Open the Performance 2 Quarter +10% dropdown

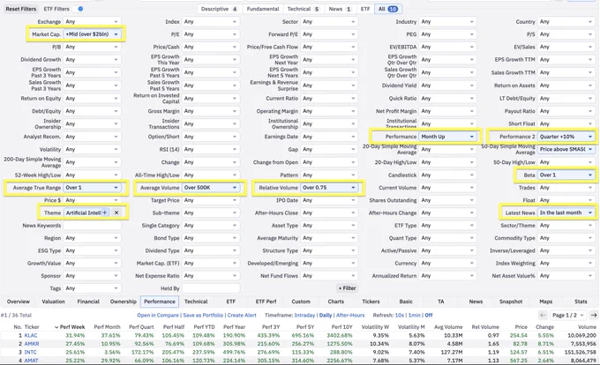tap(566, 137)
